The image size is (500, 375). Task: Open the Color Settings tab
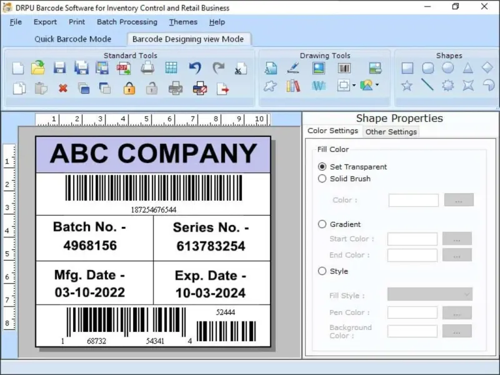click(332, 131)
